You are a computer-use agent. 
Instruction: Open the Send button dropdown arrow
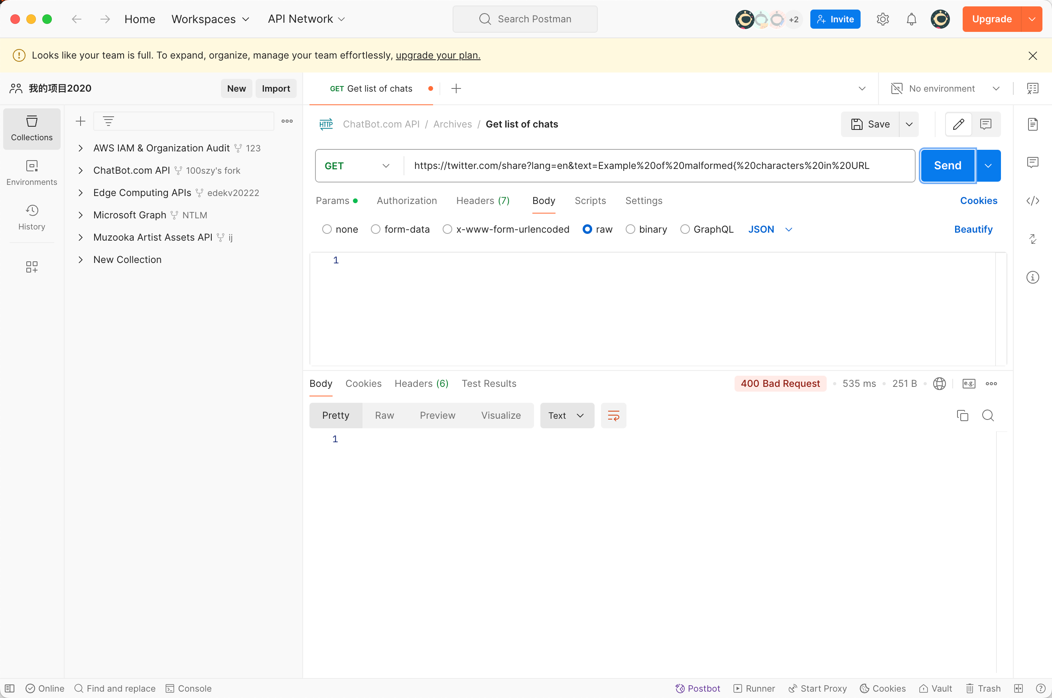(988, 166)
